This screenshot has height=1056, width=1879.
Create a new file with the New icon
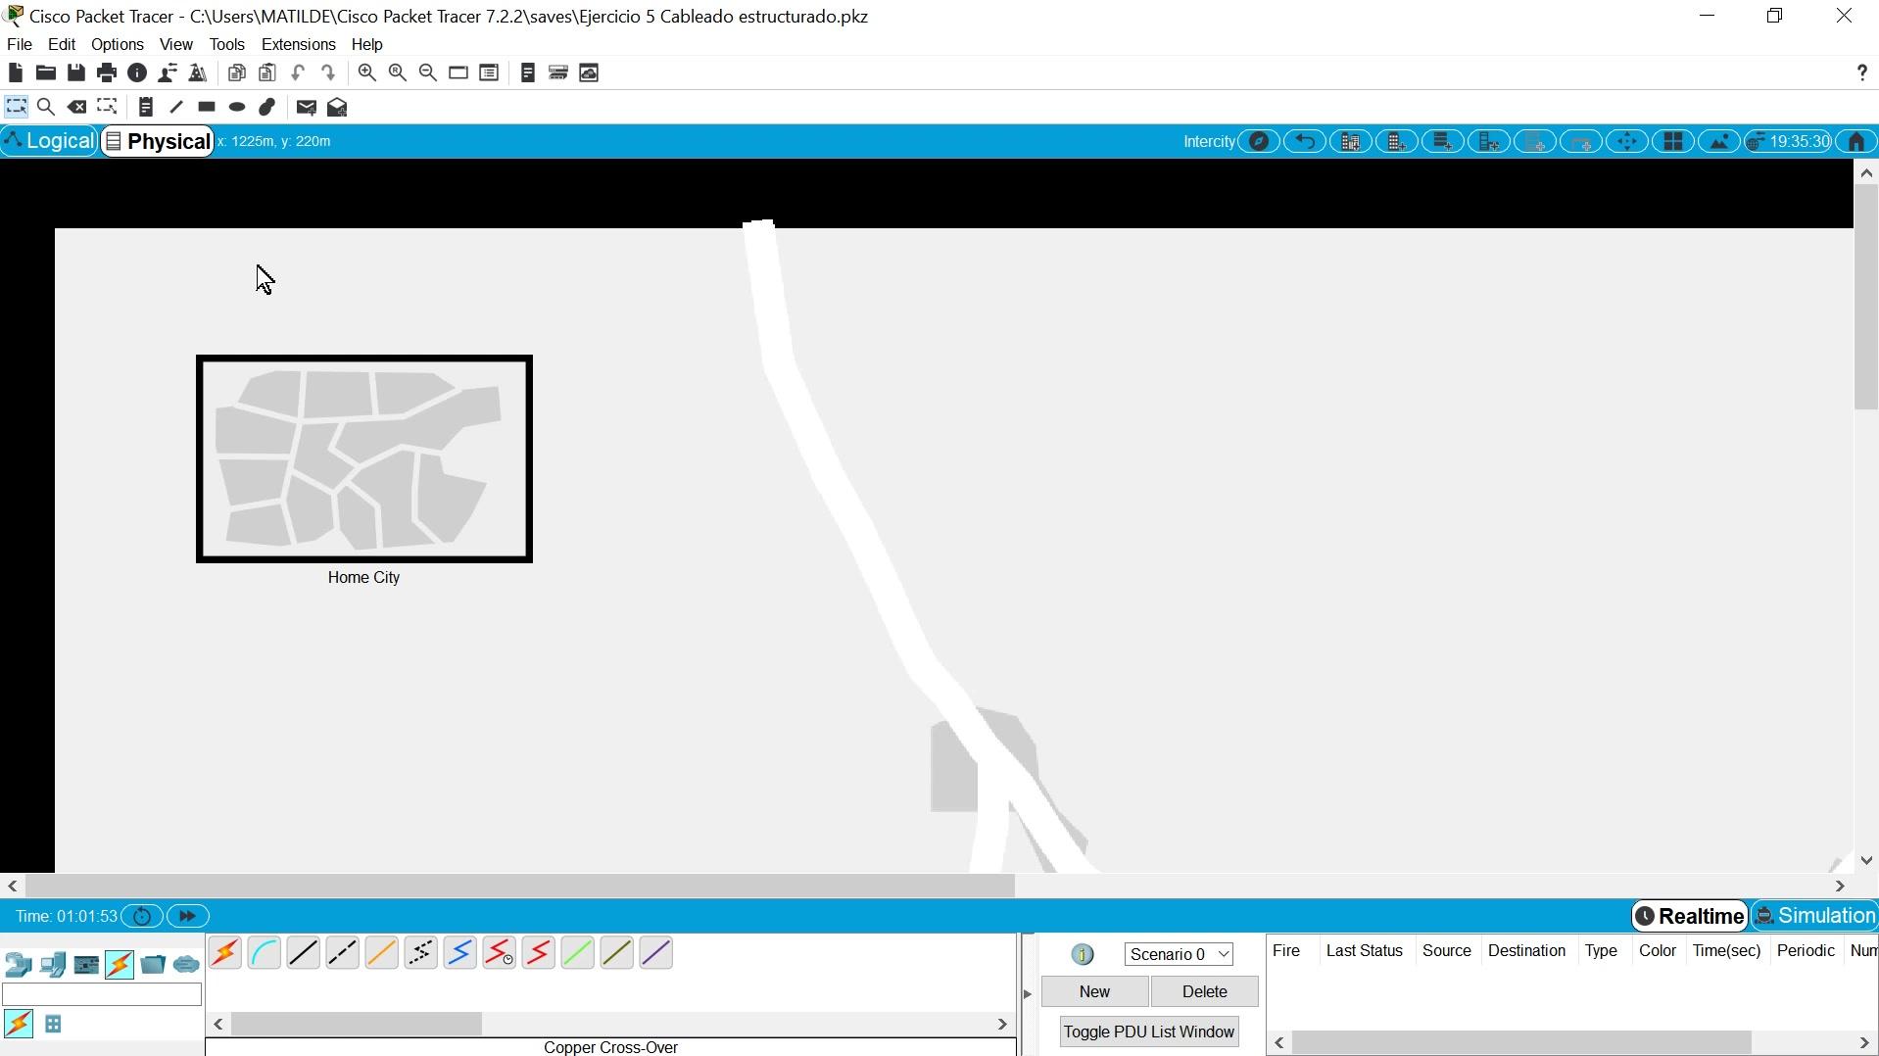click(15, 73)
